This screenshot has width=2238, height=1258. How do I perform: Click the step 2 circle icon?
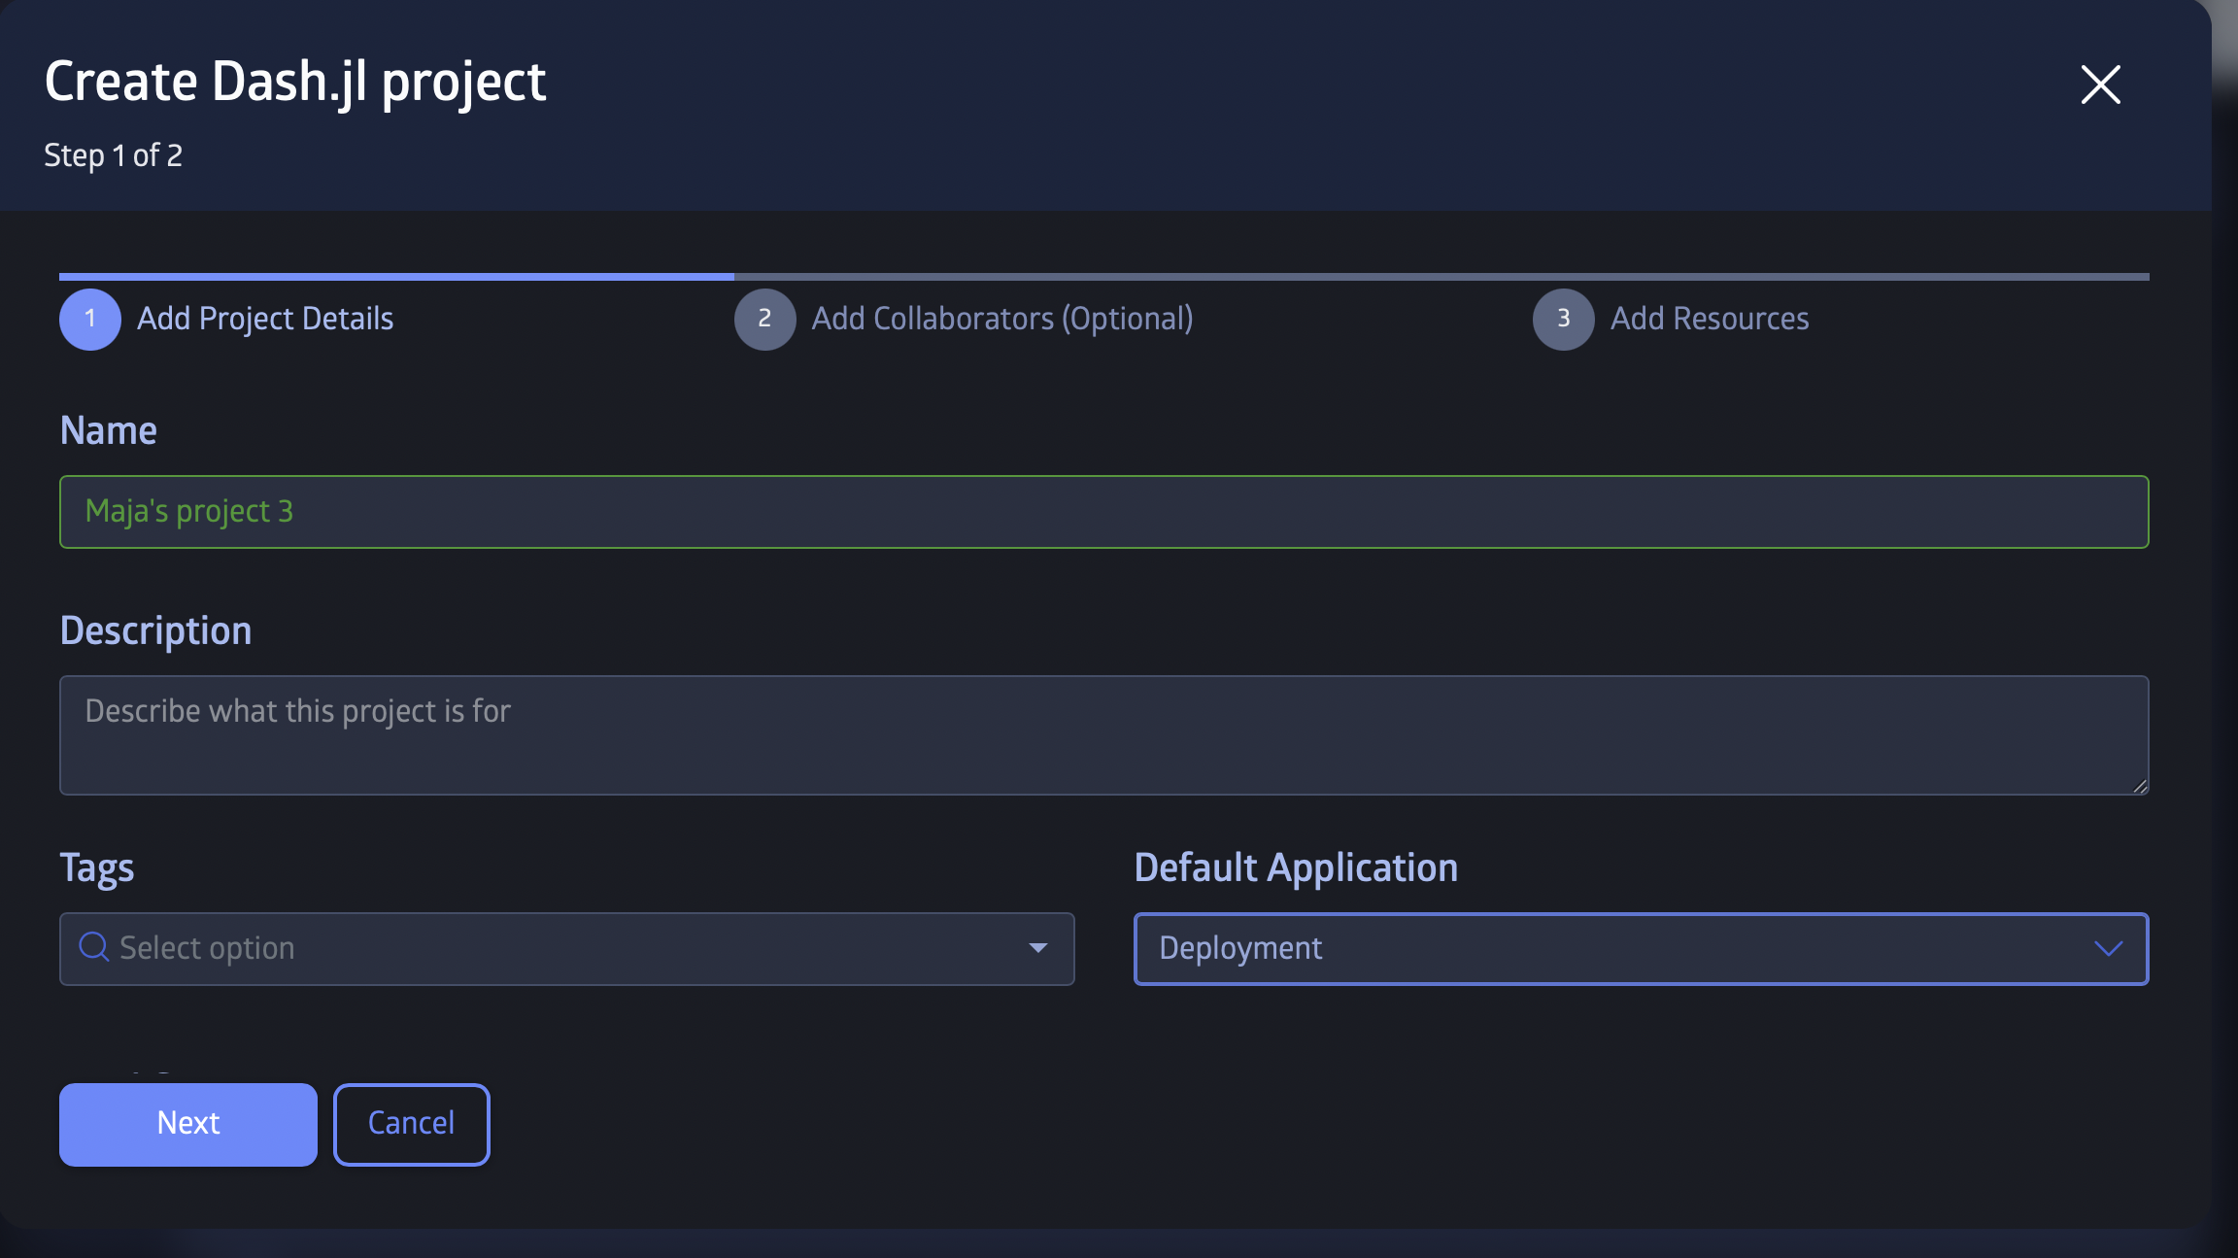pyautogui.click(x=765, y=320)
